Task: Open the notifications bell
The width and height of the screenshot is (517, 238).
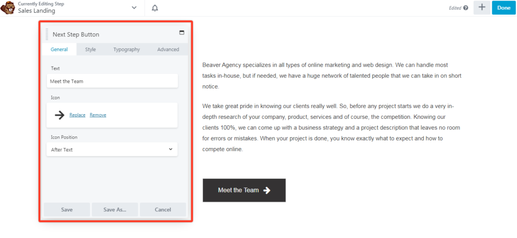Action: [155, 8]
